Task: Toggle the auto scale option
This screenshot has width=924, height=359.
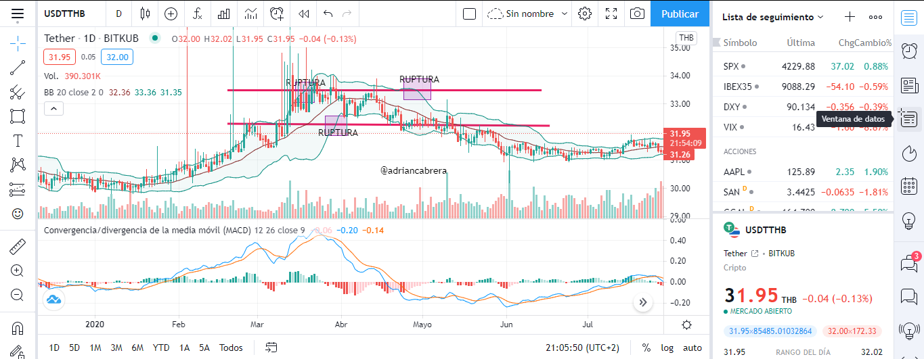Action: pyautogui.click(x=692, y=348)
